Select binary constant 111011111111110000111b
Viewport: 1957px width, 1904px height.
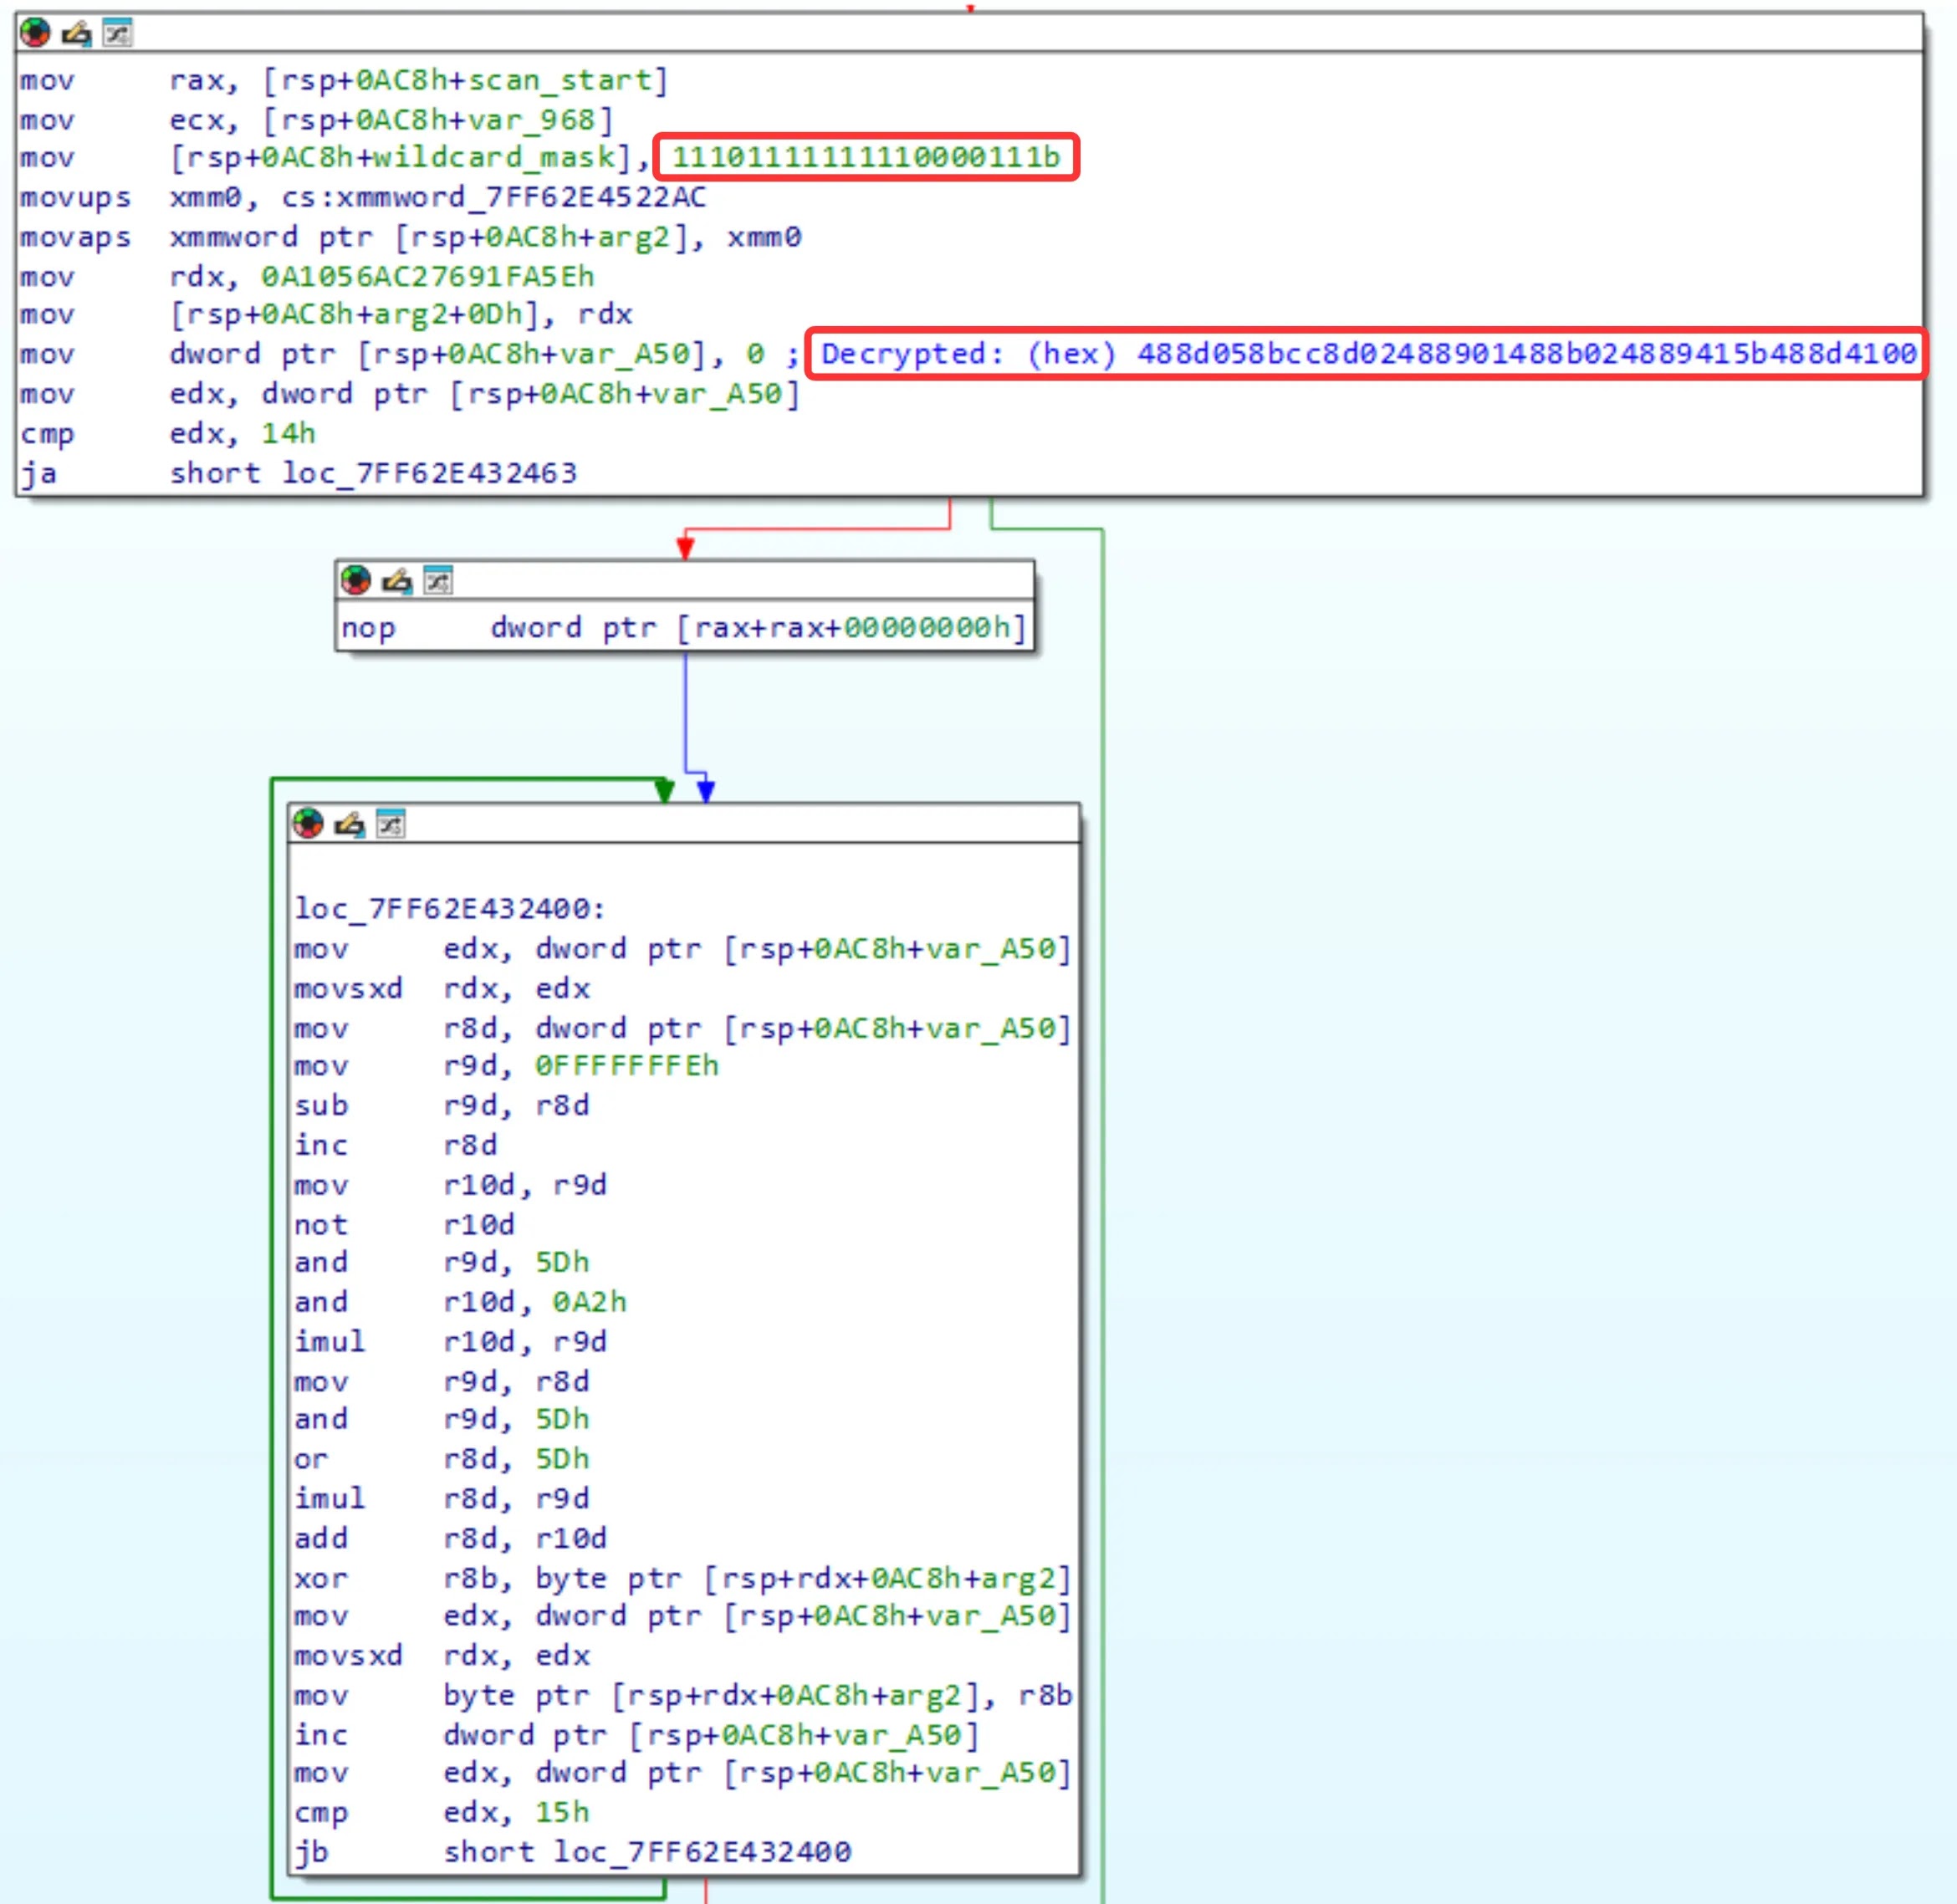pyautogui.click(x=866, y=157)
